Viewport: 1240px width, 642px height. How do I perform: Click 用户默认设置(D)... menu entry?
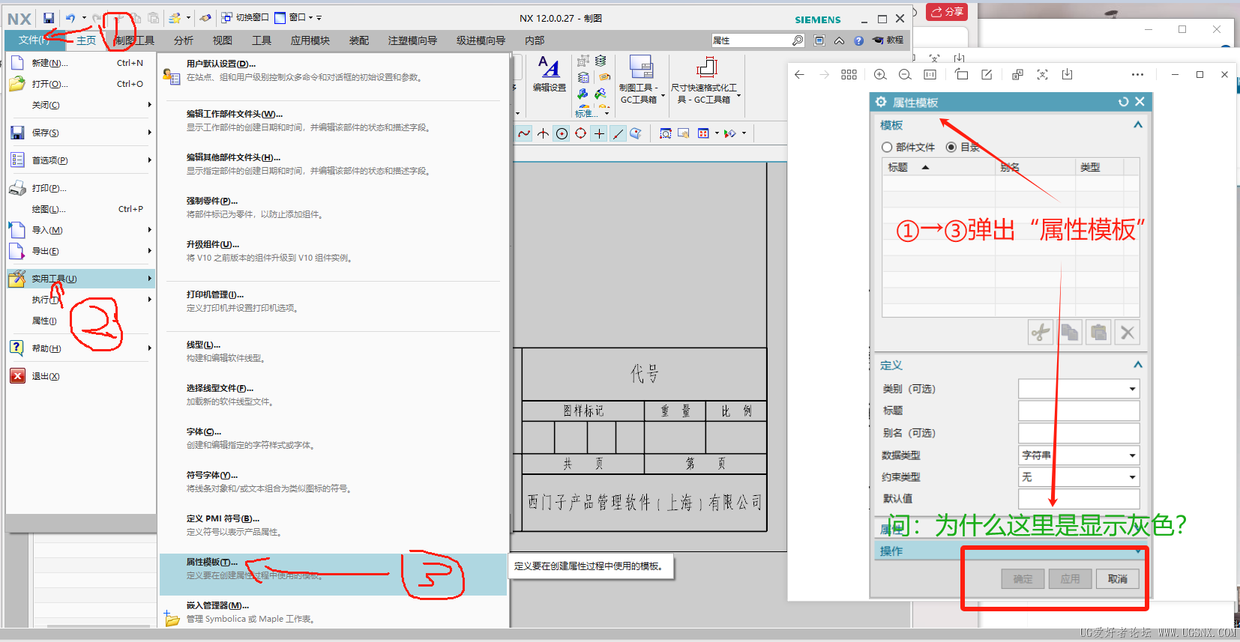(333, 70)
